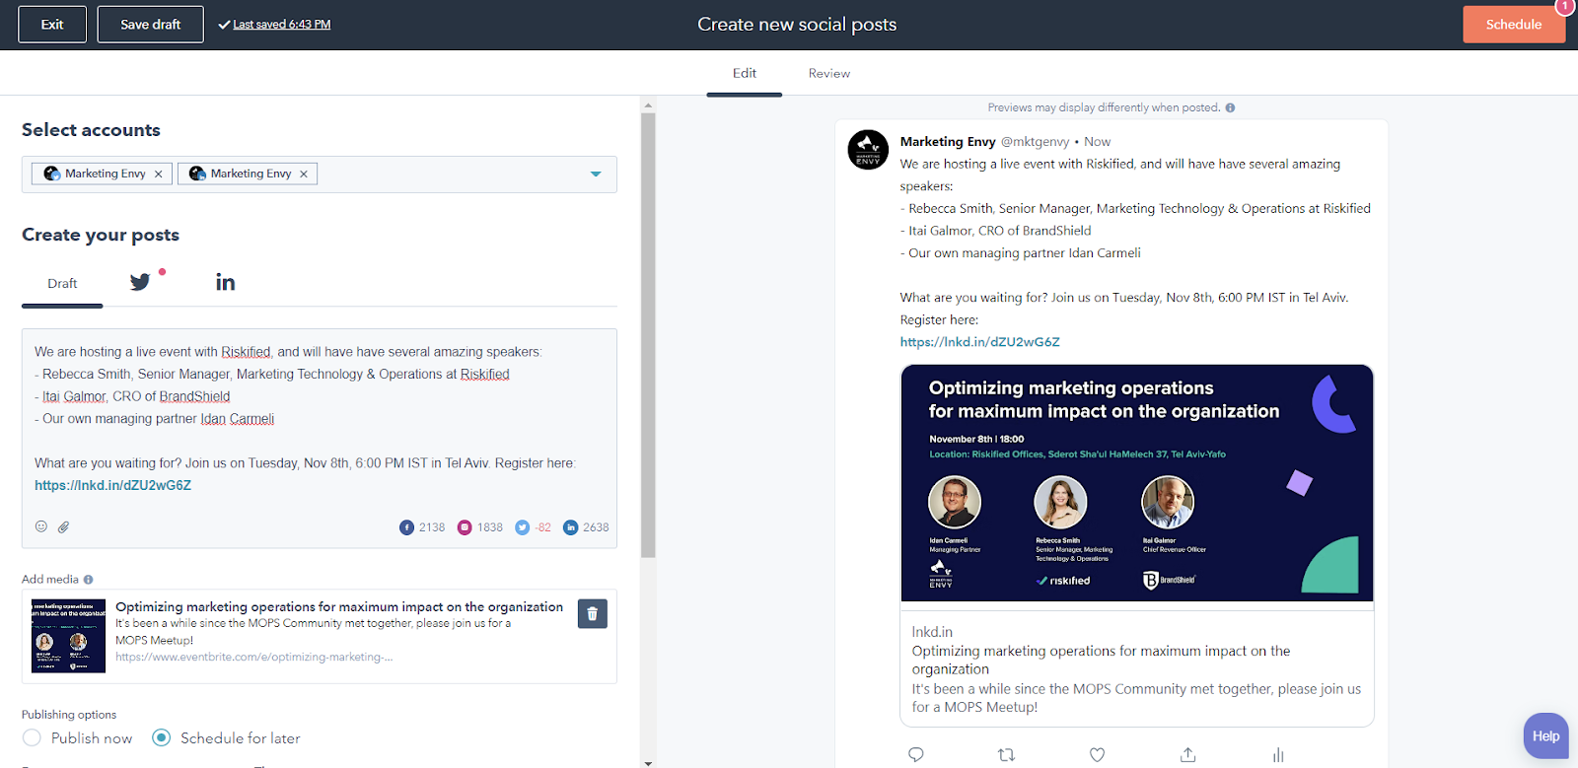Show Add media info tooltip
Image resolution: width=1578 pixels, height=768 pixels.
pyautogui.click(x=89, y=580)
